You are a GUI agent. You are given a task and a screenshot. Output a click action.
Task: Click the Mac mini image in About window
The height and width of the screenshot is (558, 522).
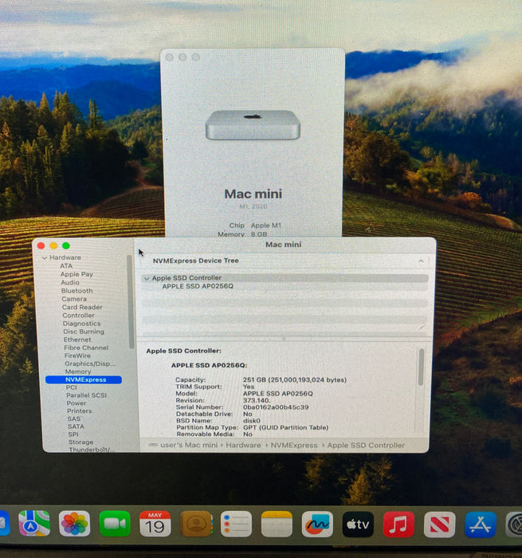[253, 125]
